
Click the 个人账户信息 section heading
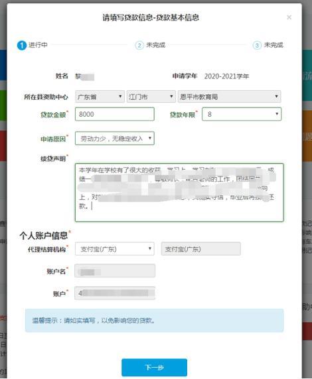click(x=44, y=236)
